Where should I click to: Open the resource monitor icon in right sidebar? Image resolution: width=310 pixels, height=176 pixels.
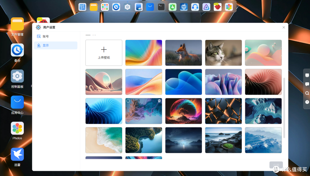(307, 75)
